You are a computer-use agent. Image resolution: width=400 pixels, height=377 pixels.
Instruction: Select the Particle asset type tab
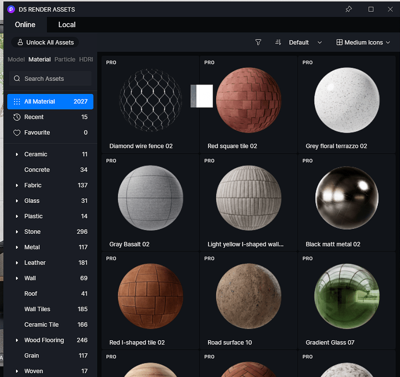(x=65, y=59)
